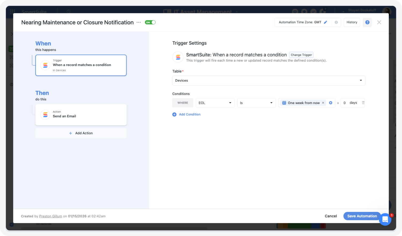Select the Send an Email action card
The width and height of the screenshot is (402, 236).
tap(81, 115)
